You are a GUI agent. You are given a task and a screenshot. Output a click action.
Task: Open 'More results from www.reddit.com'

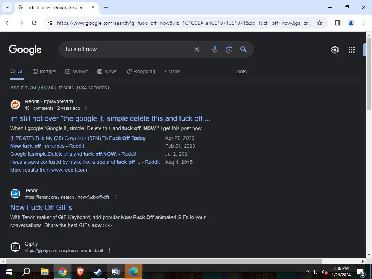click(49, 170)
